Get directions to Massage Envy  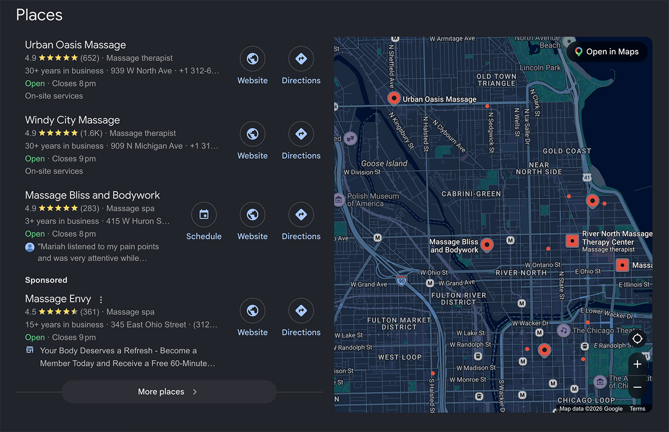[301, 311]
